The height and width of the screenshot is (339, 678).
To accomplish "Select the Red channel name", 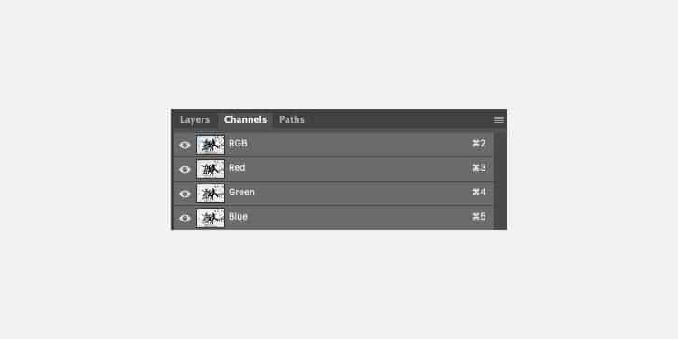I will (x=237, y=168).
